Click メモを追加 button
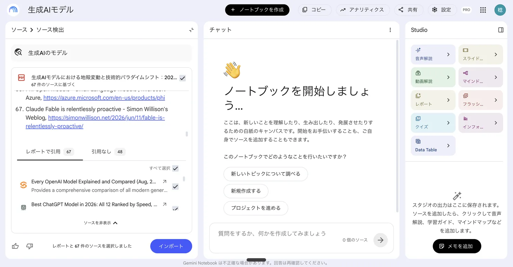Viewport: 513px width, 267px height. coord(457,246)
